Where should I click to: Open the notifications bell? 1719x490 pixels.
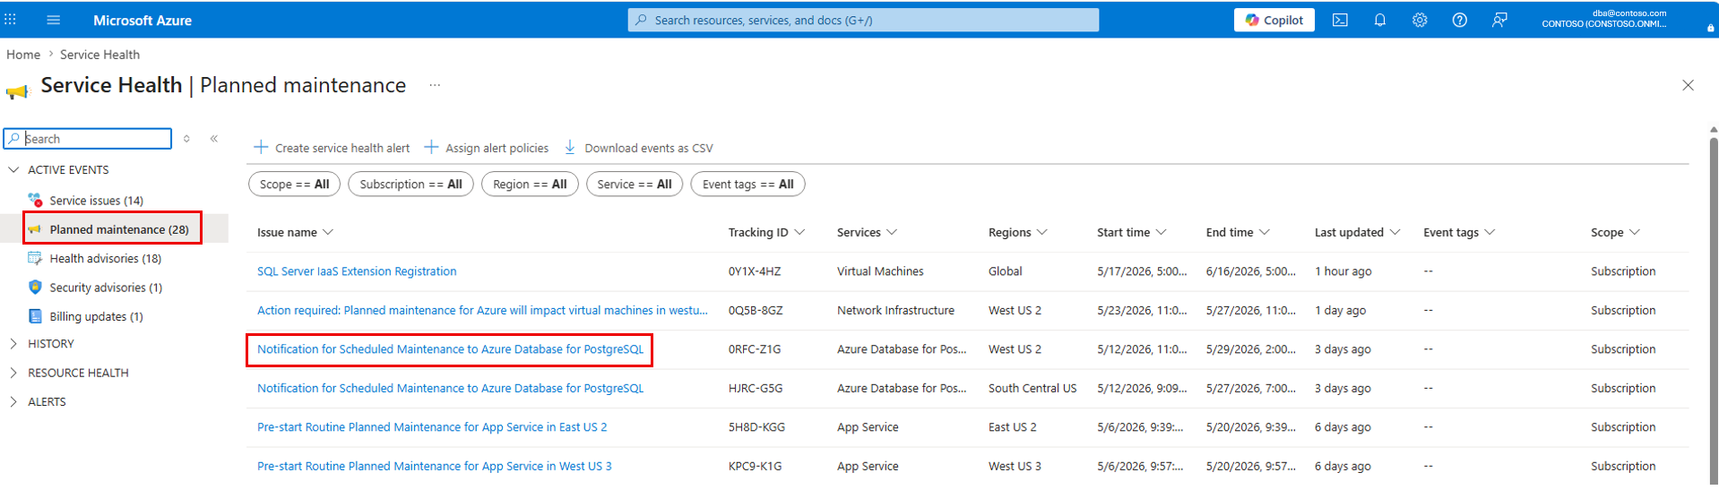(1379, 20)
